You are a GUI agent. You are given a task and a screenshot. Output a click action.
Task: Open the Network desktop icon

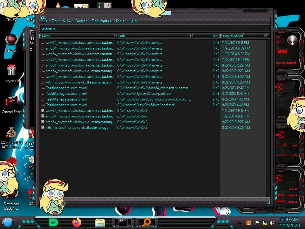12,43
